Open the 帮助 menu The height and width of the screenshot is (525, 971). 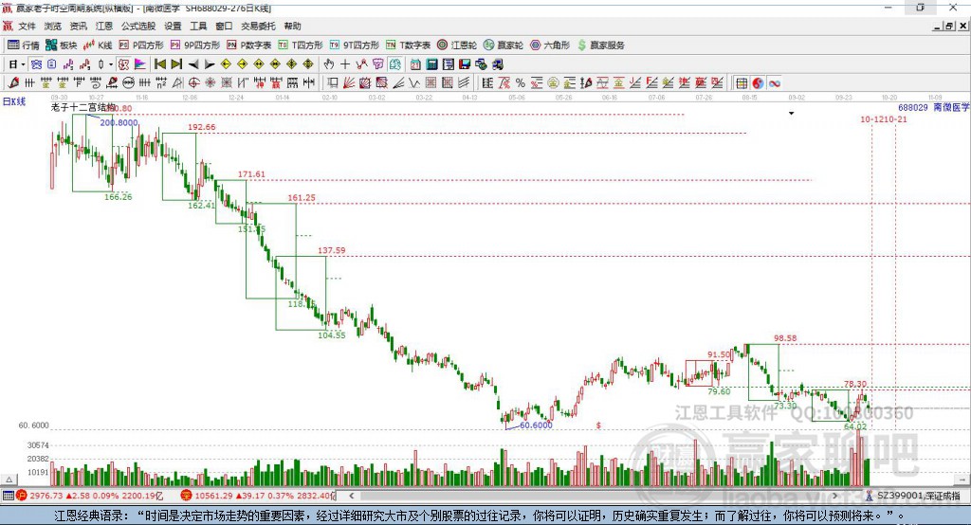point(292,26)
